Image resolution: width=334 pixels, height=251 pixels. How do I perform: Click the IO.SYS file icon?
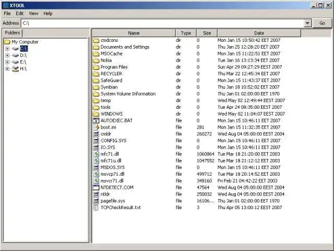96,147
